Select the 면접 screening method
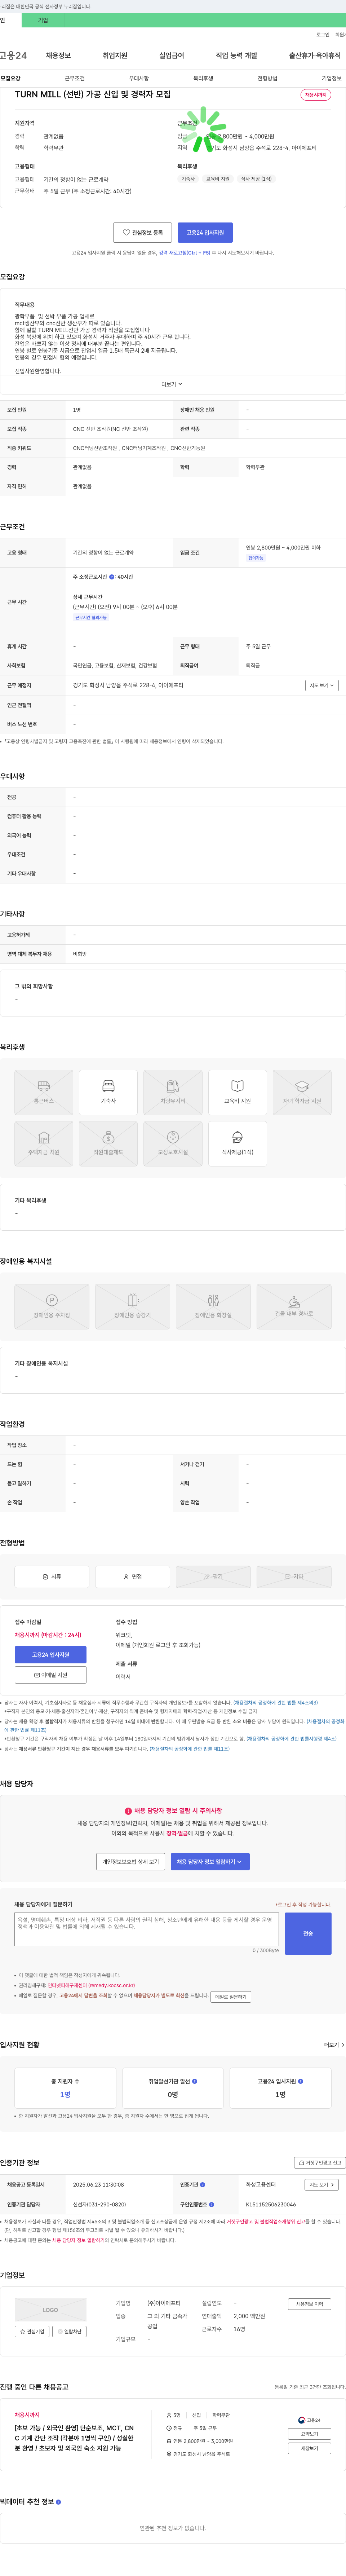 tap(132, 1576)
